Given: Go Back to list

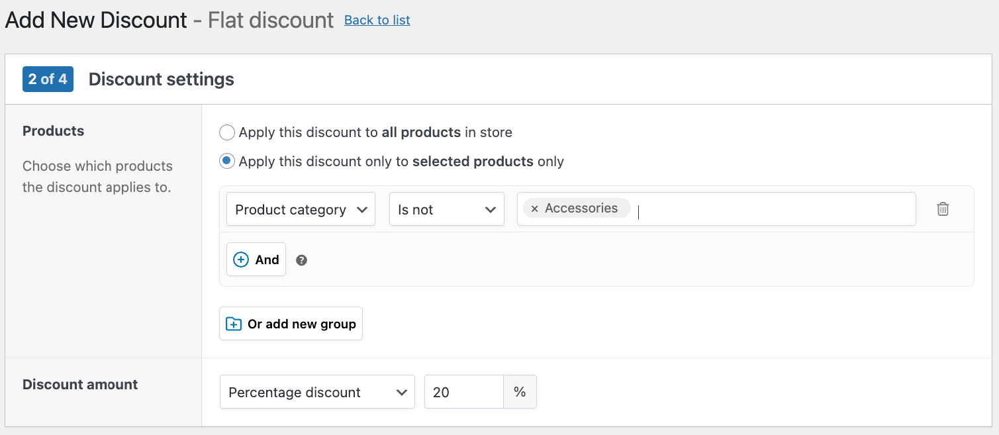Looking at the screenshot, I should (377, 21).
